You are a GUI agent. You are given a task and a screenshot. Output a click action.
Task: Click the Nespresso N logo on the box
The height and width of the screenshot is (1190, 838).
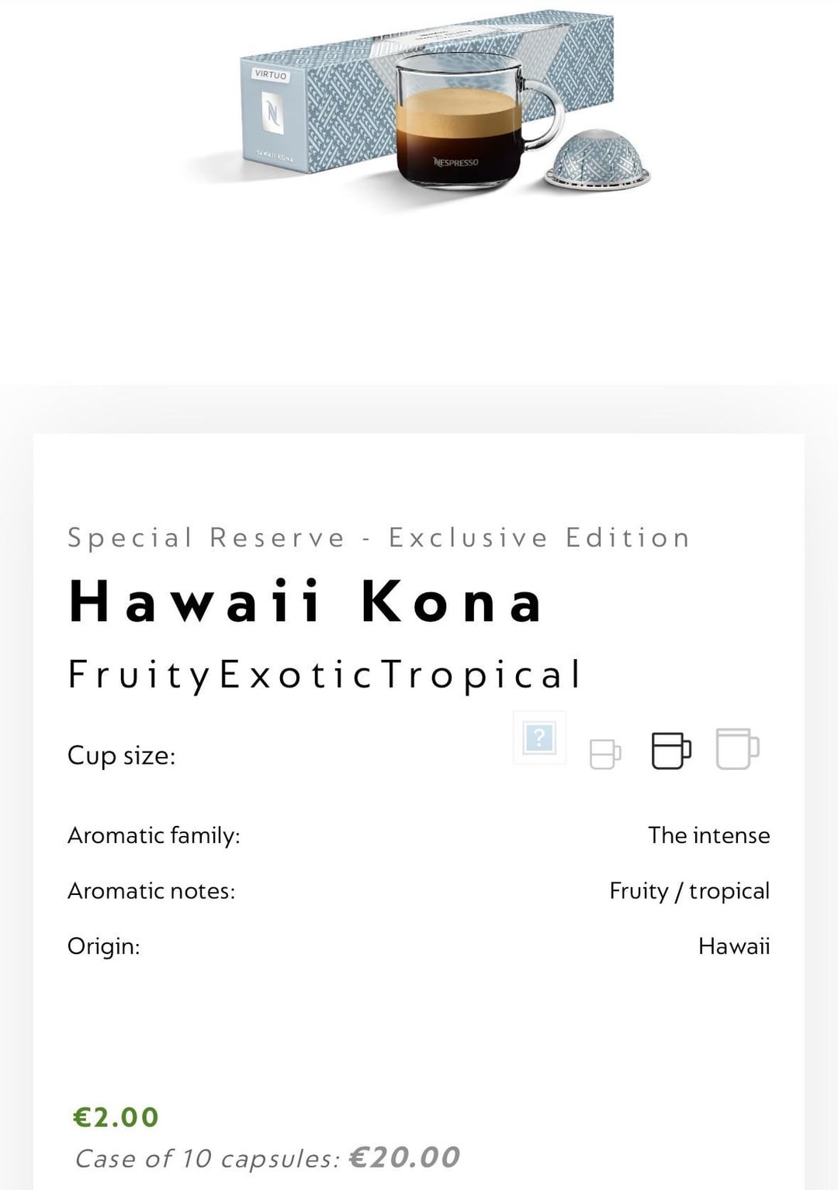point(272,113)
